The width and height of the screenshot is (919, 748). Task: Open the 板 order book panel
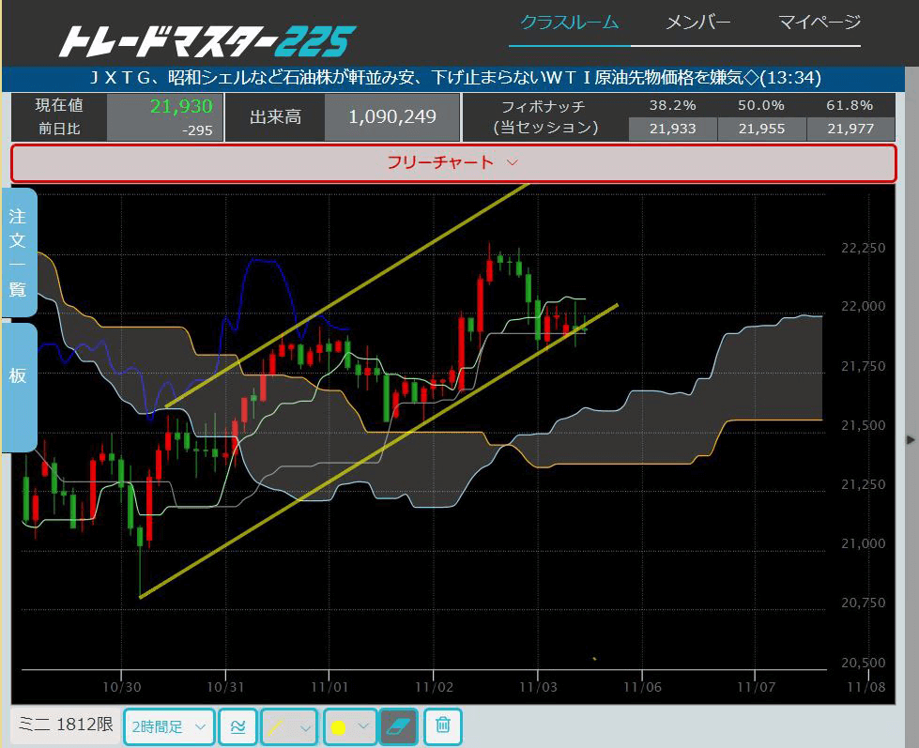click(x=18, y=375)
